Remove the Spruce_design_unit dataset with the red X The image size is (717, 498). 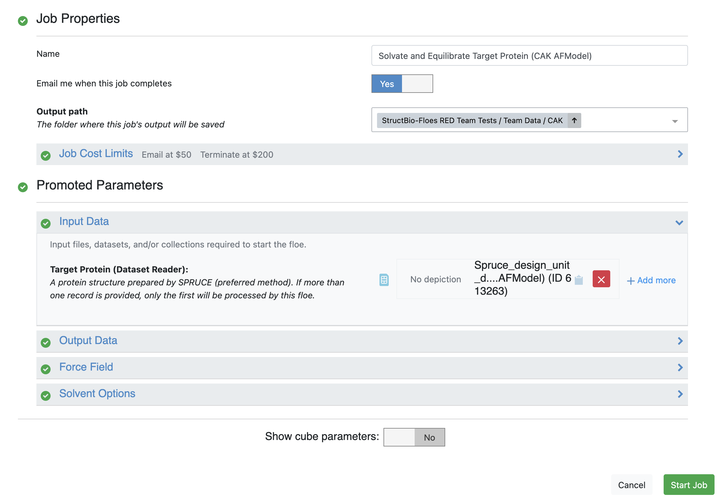tap(601, 279)
